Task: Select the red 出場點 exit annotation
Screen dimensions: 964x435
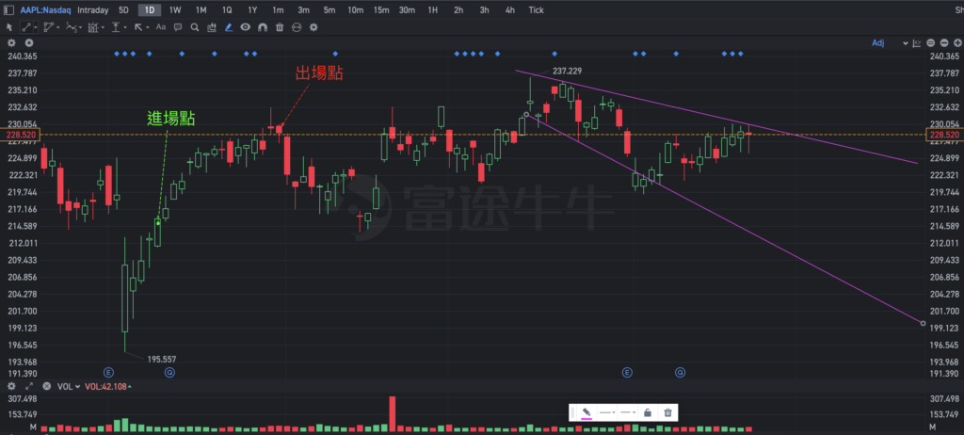Action: tap(319, 73)
